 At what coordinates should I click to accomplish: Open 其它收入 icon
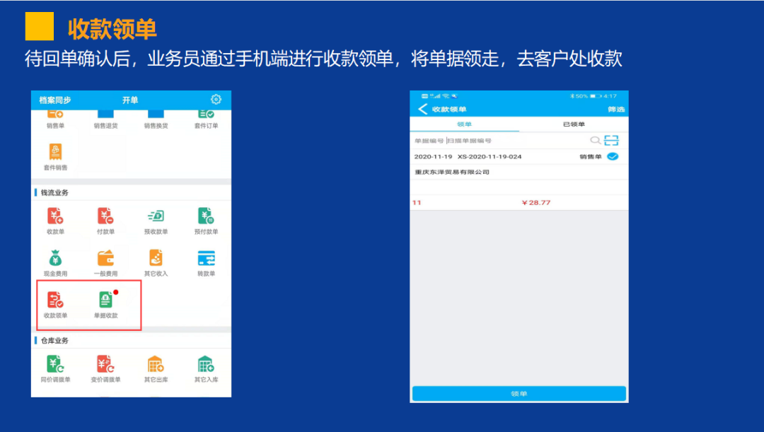156,258
